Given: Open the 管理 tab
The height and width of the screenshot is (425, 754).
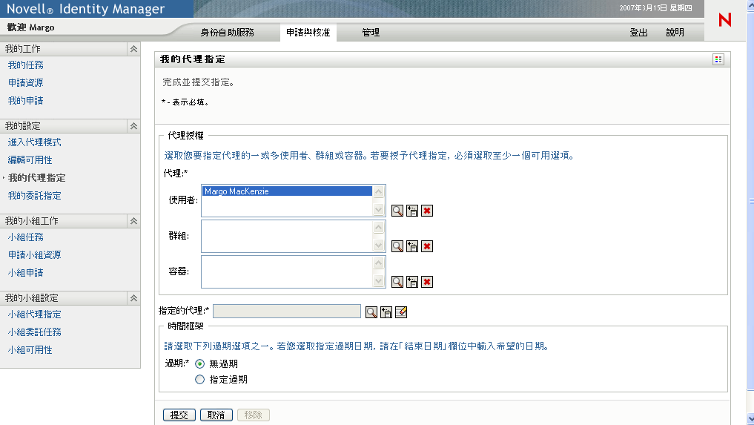Looking at the screenshot, I should click(371, 32).
